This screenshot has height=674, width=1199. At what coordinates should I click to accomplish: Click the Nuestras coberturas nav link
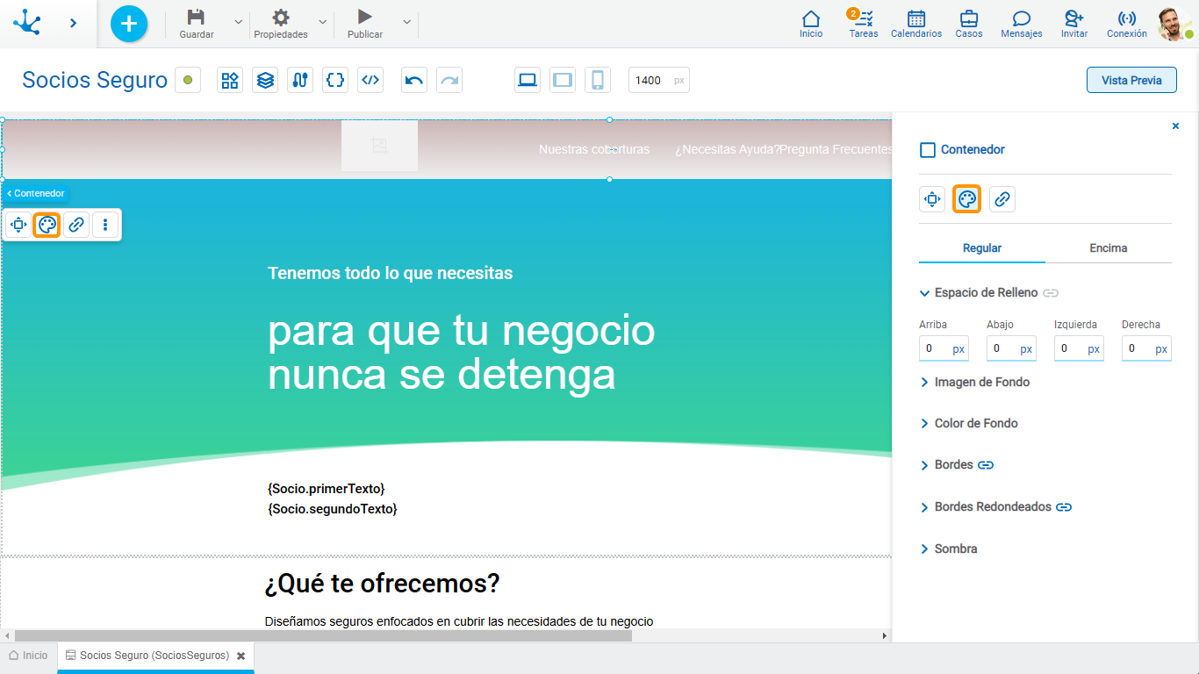pos(594,149)
